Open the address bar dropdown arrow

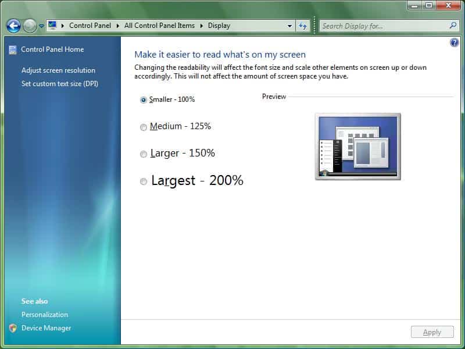[x=289, y=26]
